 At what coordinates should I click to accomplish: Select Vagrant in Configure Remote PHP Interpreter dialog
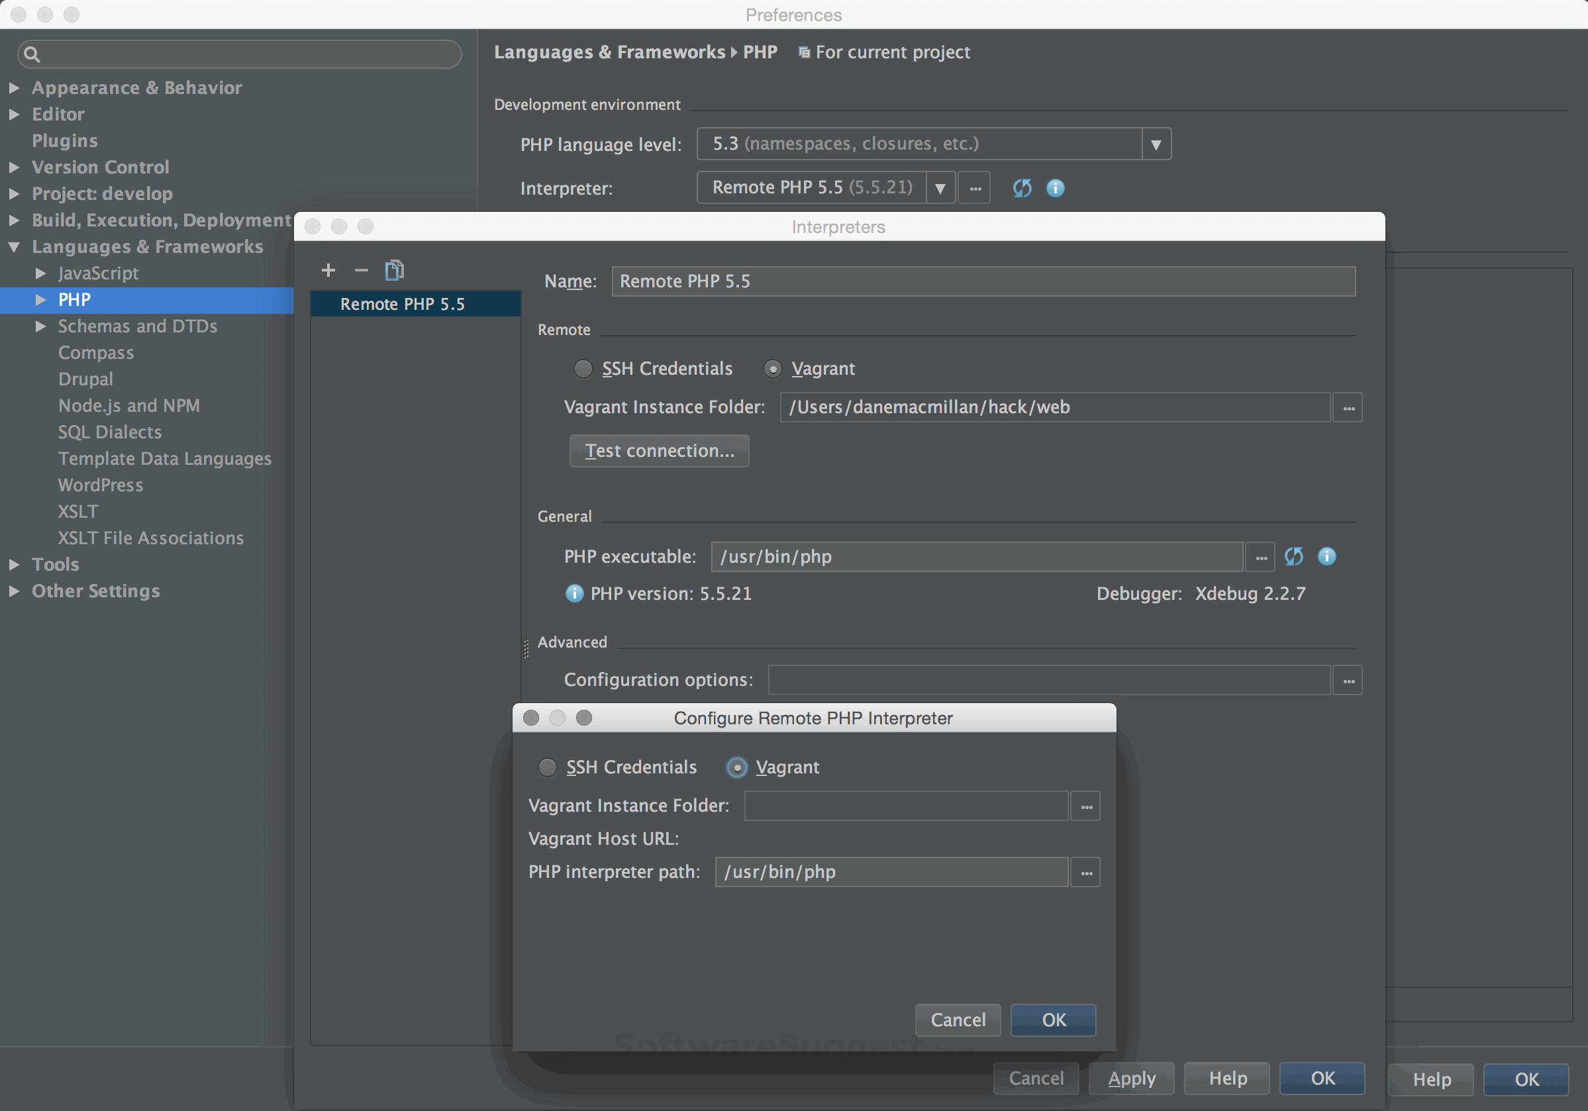(x=736, y=767)
